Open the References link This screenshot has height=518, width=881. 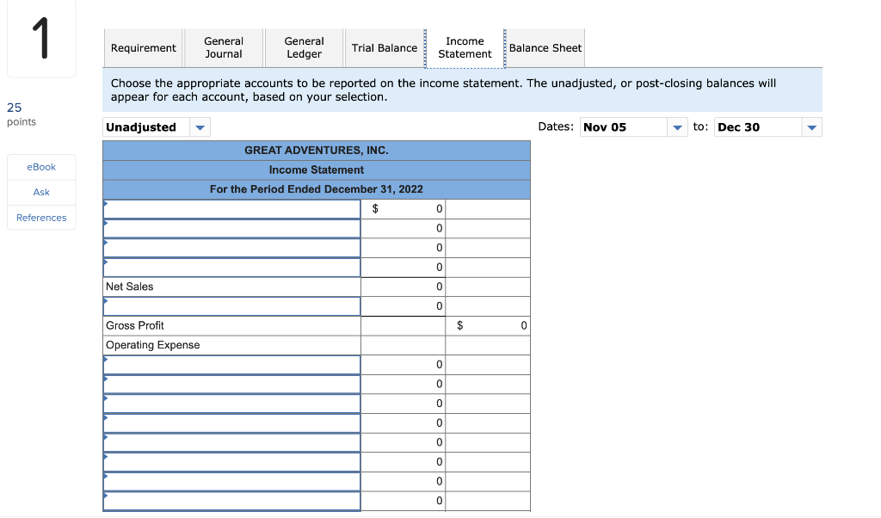click(x=40, y=217)
